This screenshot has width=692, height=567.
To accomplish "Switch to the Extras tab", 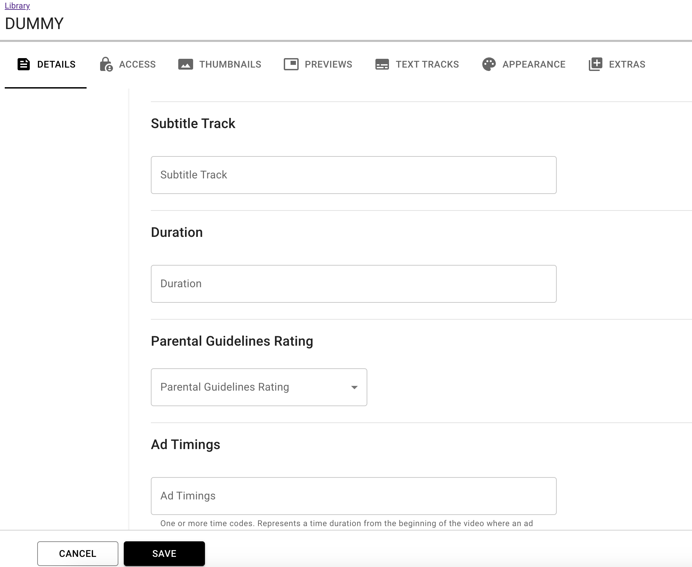I will tap(617, 64).
